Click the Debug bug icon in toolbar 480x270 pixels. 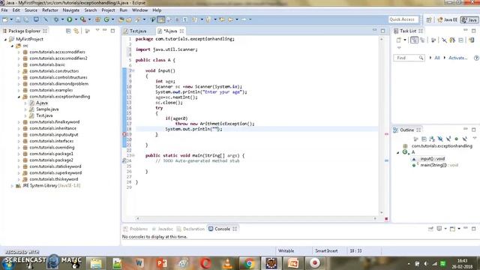(56, 19)
